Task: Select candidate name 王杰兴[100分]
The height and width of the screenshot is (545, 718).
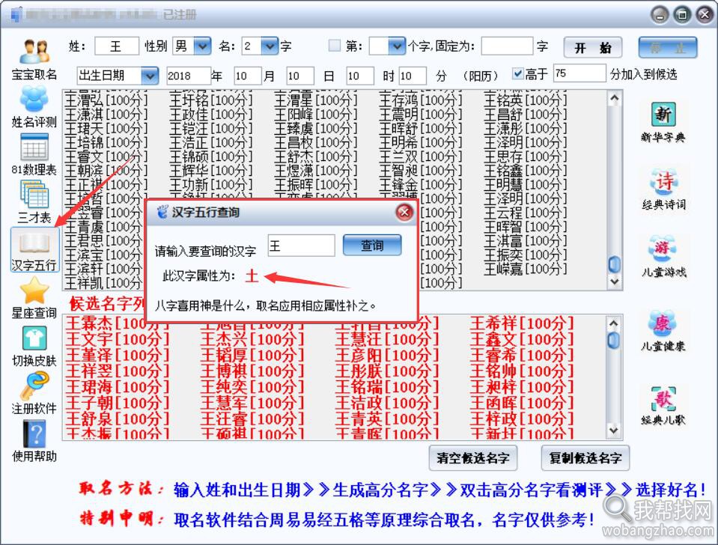Action: click(x=252, y=339)
